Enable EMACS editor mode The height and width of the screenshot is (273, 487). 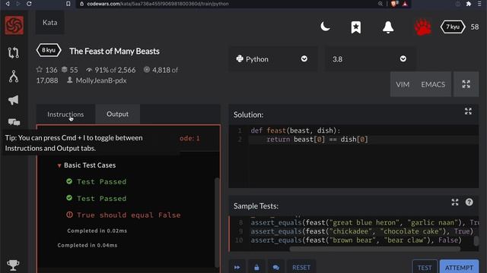[x=433, y=84]
